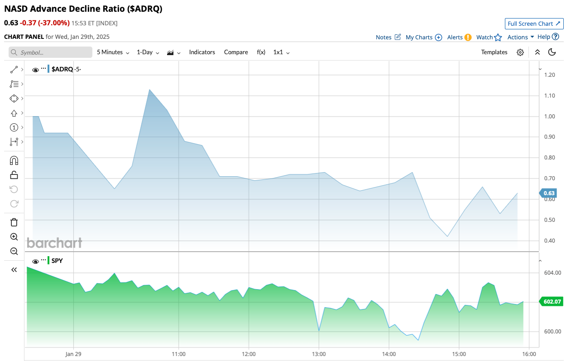Select the trend line drawing tool
The image size is (571, 361).
click(x=14, y=70)
